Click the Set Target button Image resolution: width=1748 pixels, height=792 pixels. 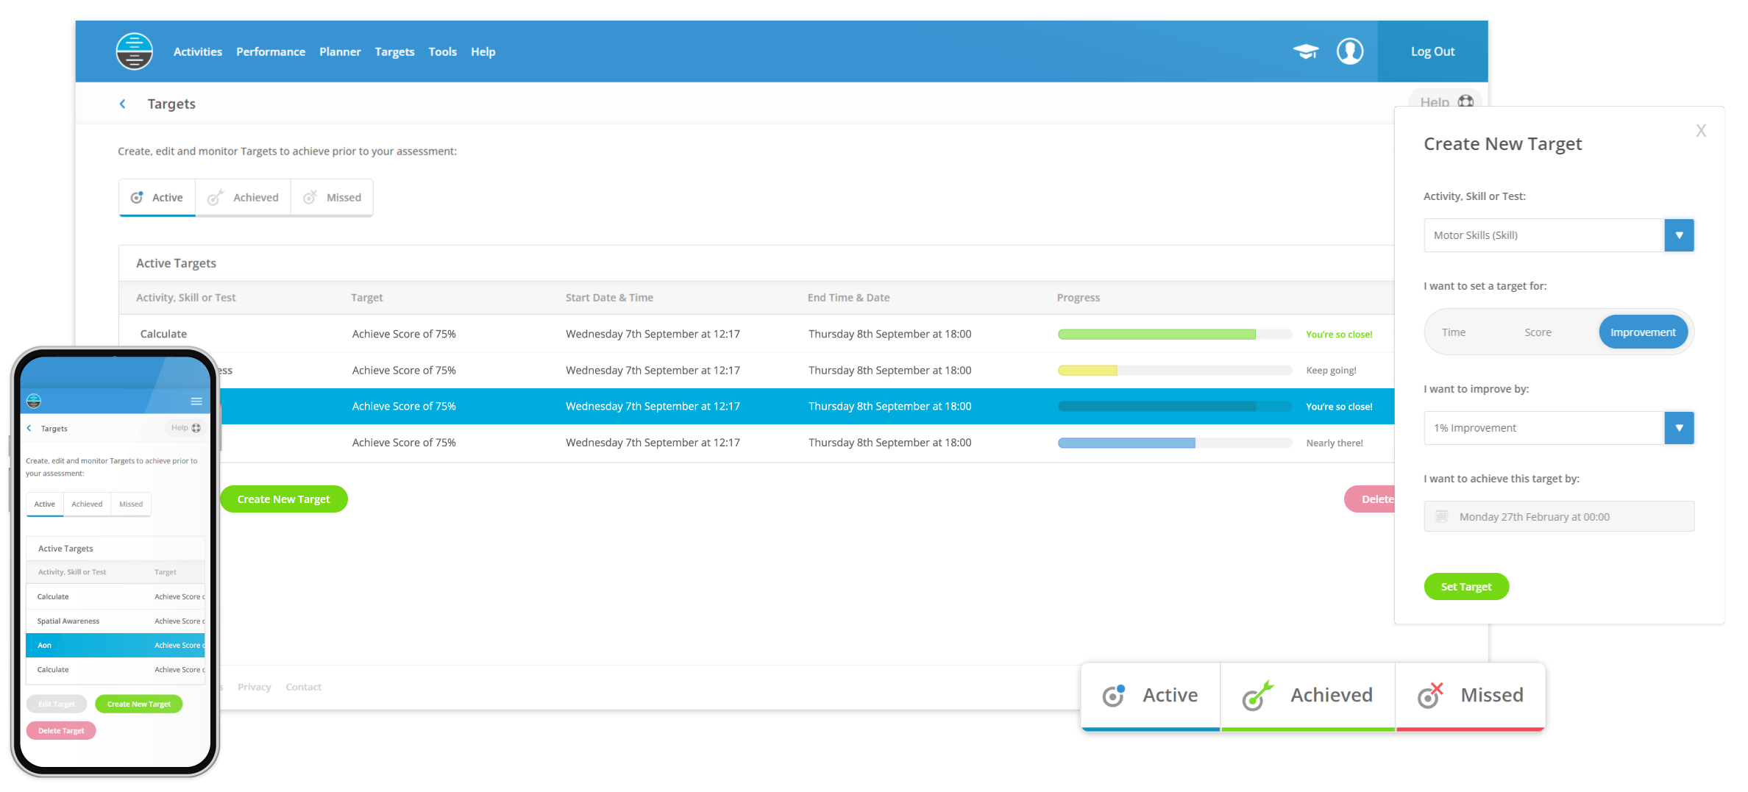point(1465,587)
